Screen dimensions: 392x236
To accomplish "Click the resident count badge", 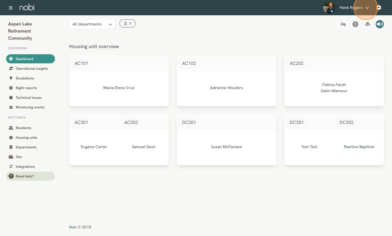I will pos(127,23).
